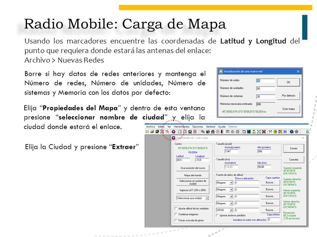Open the Ayuda menu

click(222, 126)
